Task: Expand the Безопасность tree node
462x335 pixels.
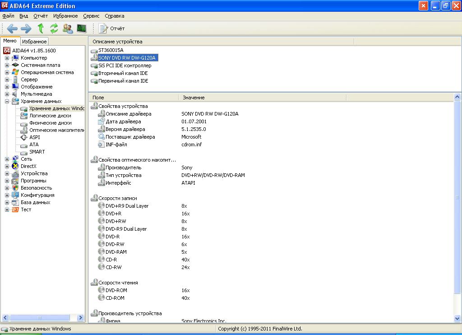Action: point(7,188)
